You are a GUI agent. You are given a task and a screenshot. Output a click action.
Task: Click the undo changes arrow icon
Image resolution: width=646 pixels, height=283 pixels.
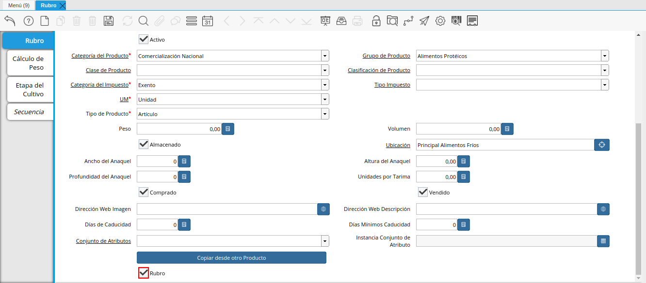[x=10, y=21]
